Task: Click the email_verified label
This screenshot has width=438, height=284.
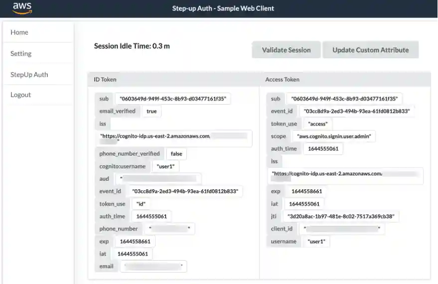Action: click(x=117, y=111)
